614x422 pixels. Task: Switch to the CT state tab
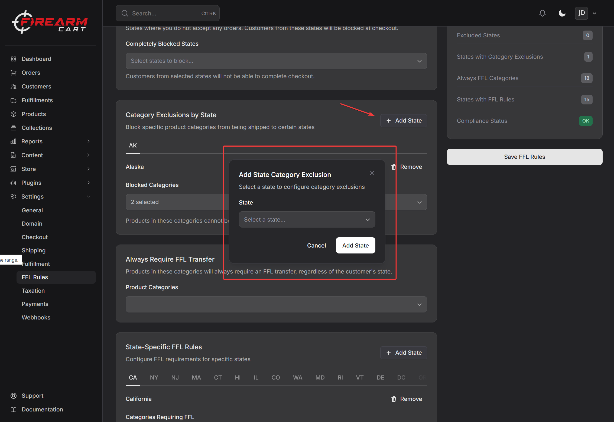[x=218, y=378]
